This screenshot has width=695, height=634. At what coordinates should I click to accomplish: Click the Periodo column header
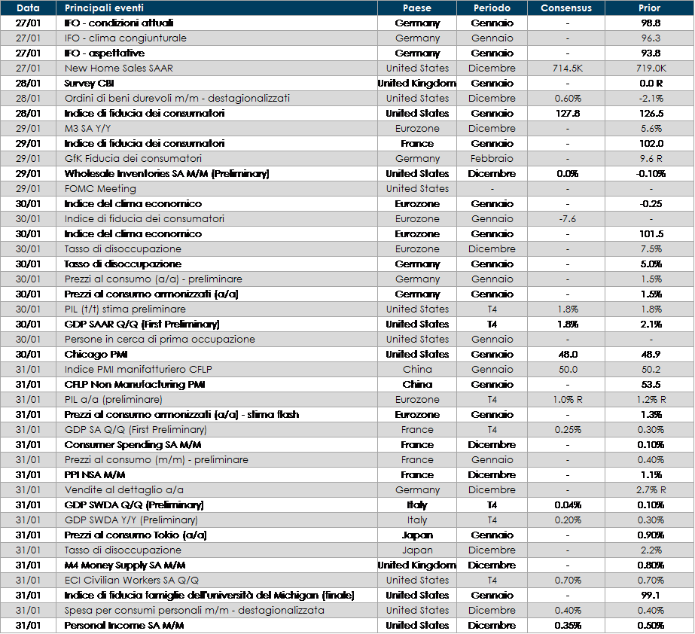coord(492,8)
